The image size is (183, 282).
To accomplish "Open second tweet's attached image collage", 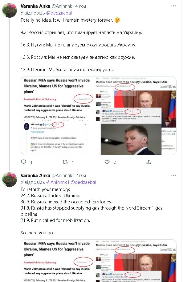I will [x=99, y=261].
